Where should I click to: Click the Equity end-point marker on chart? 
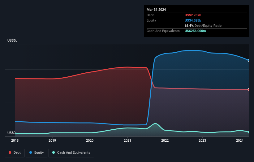[249, 60]
